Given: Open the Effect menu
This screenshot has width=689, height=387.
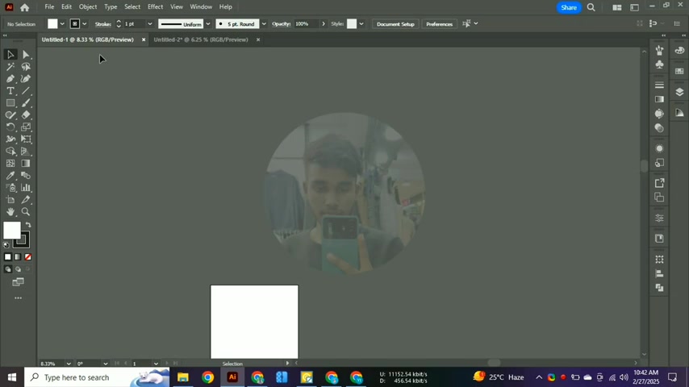Looking at the screenshot, I should 155,7.
